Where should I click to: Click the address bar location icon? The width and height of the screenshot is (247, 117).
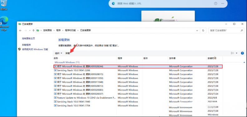coord(38,30)
